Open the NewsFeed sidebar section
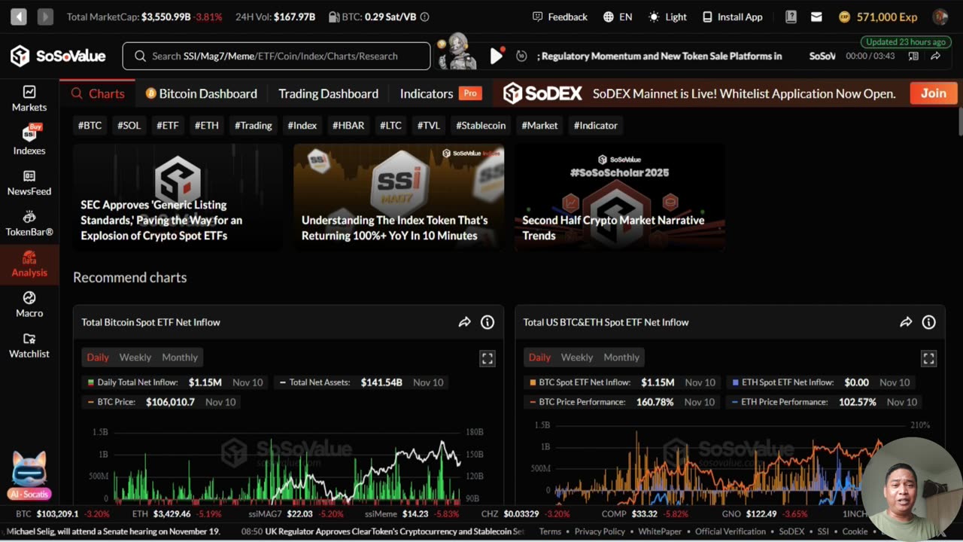The width and height of the screenshot is (963, 542). [29, 183]
